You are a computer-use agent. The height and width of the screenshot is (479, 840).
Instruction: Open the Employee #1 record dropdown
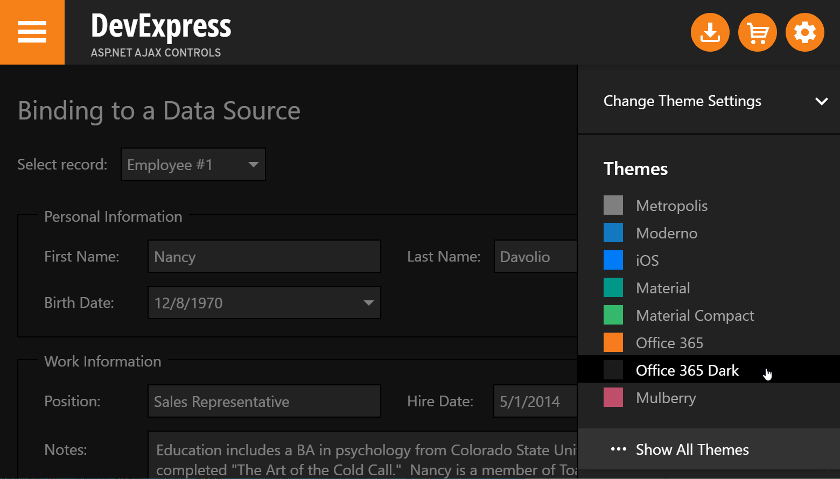[x=193, y=164]
